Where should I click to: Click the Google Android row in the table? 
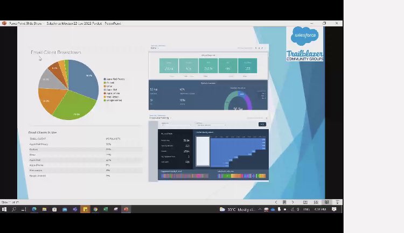pyautogui.click(x=85, y=175)
